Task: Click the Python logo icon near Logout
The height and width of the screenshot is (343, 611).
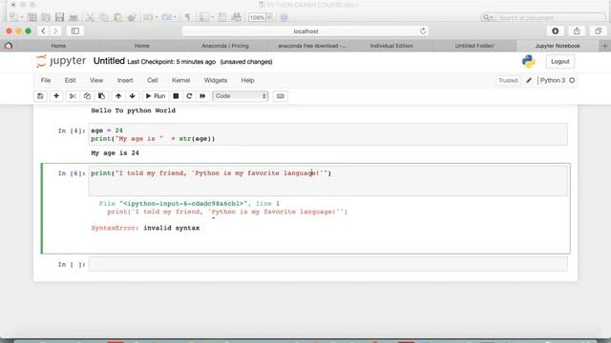Action: pos(528,61)
